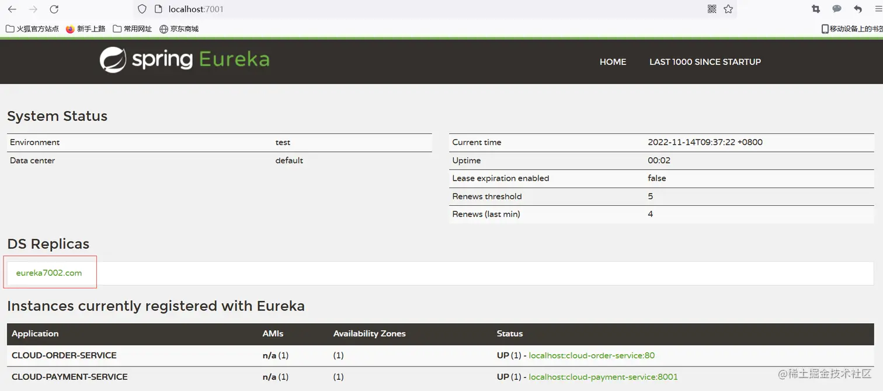
Task: Click the shield tracking protection icon
Action: [x=142, y=9]
